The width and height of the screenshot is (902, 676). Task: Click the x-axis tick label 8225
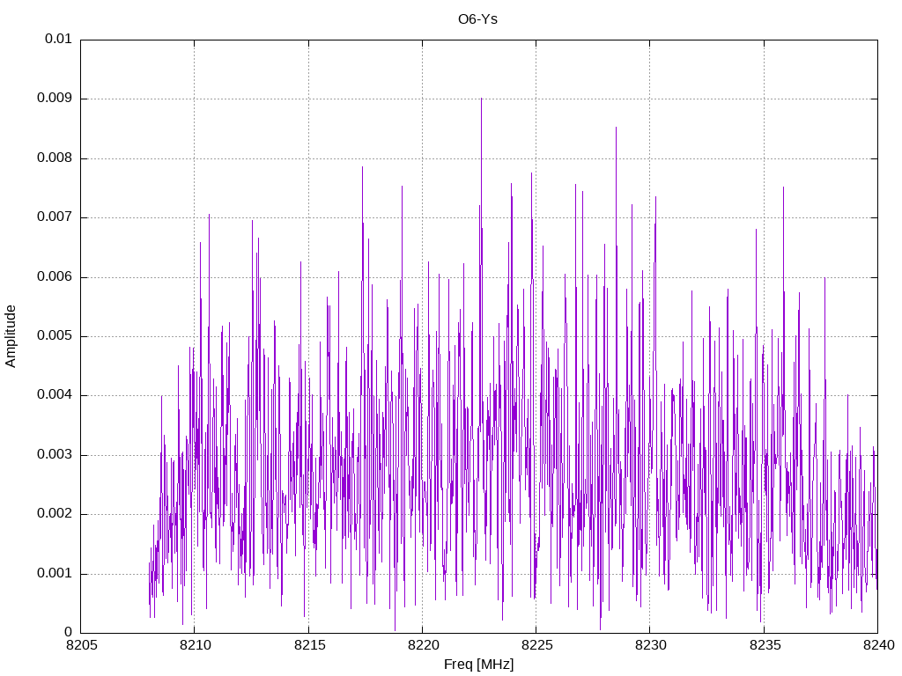tap(537, 645)
